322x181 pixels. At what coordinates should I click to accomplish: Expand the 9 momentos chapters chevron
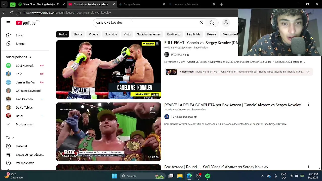click(x=308, y=72)
